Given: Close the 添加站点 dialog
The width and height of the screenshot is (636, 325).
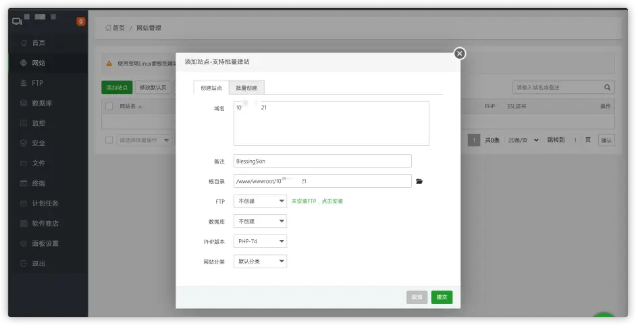Looking at the screenshot, I should tap(459, 53).
